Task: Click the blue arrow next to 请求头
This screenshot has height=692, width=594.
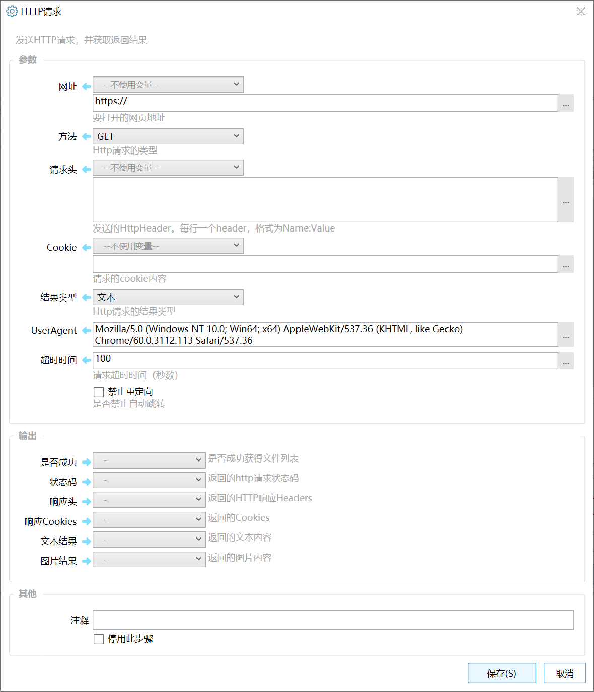Action: click(86, 169)
